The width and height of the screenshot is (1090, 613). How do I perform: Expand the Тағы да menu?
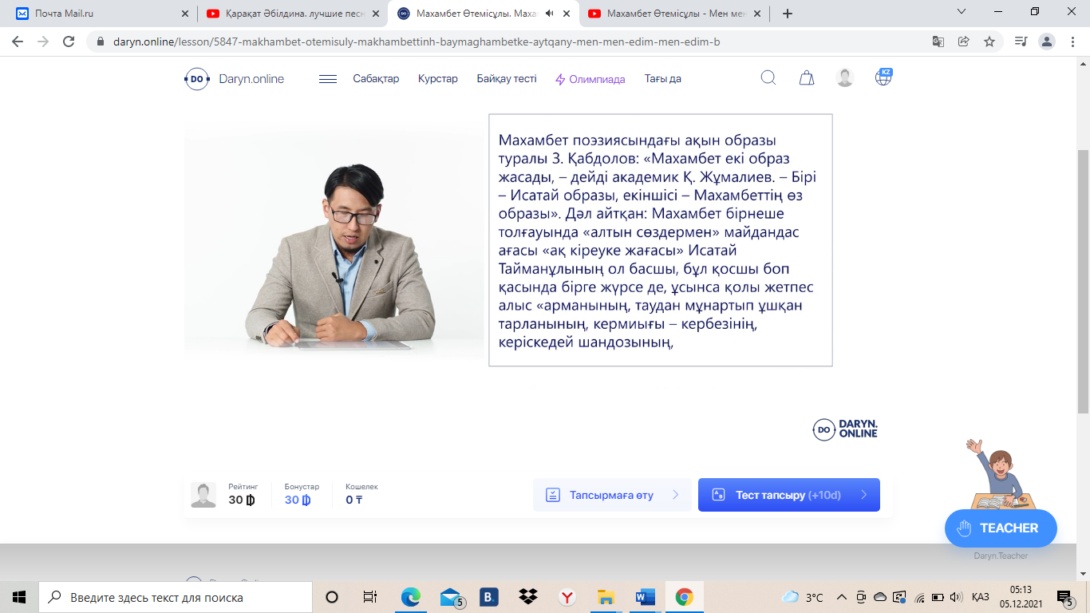point(663,79)
